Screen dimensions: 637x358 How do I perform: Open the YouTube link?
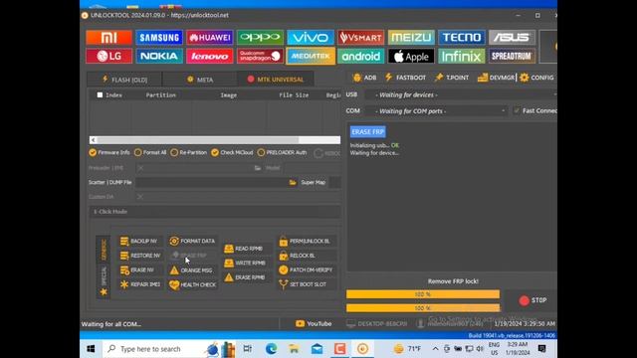click(314, 323)
